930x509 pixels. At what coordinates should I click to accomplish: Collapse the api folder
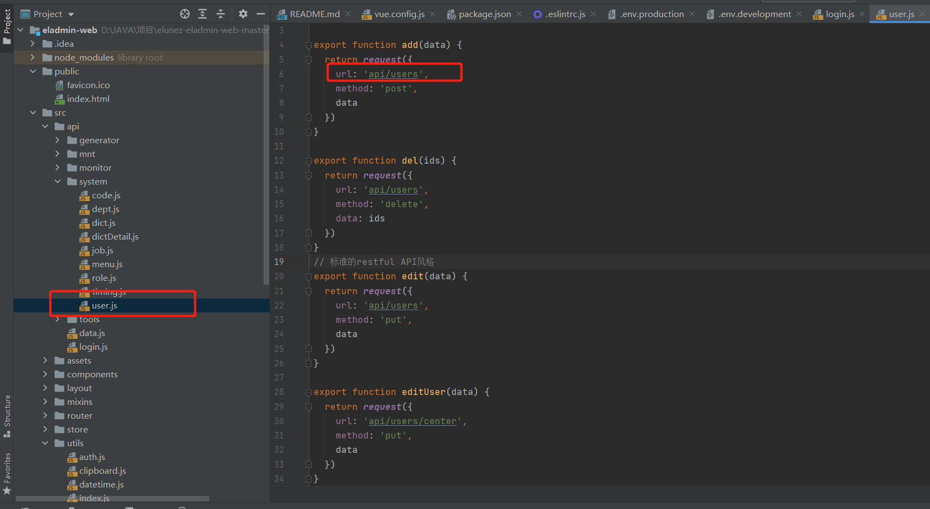tap(45, 126)
